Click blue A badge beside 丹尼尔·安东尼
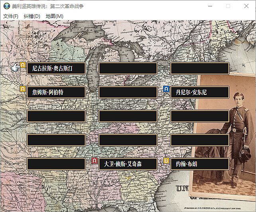This screenshot has width=256, height=212. coord(166,89)
